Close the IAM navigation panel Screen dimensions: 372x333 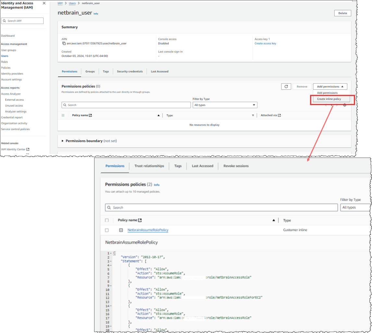click(44, 3)
